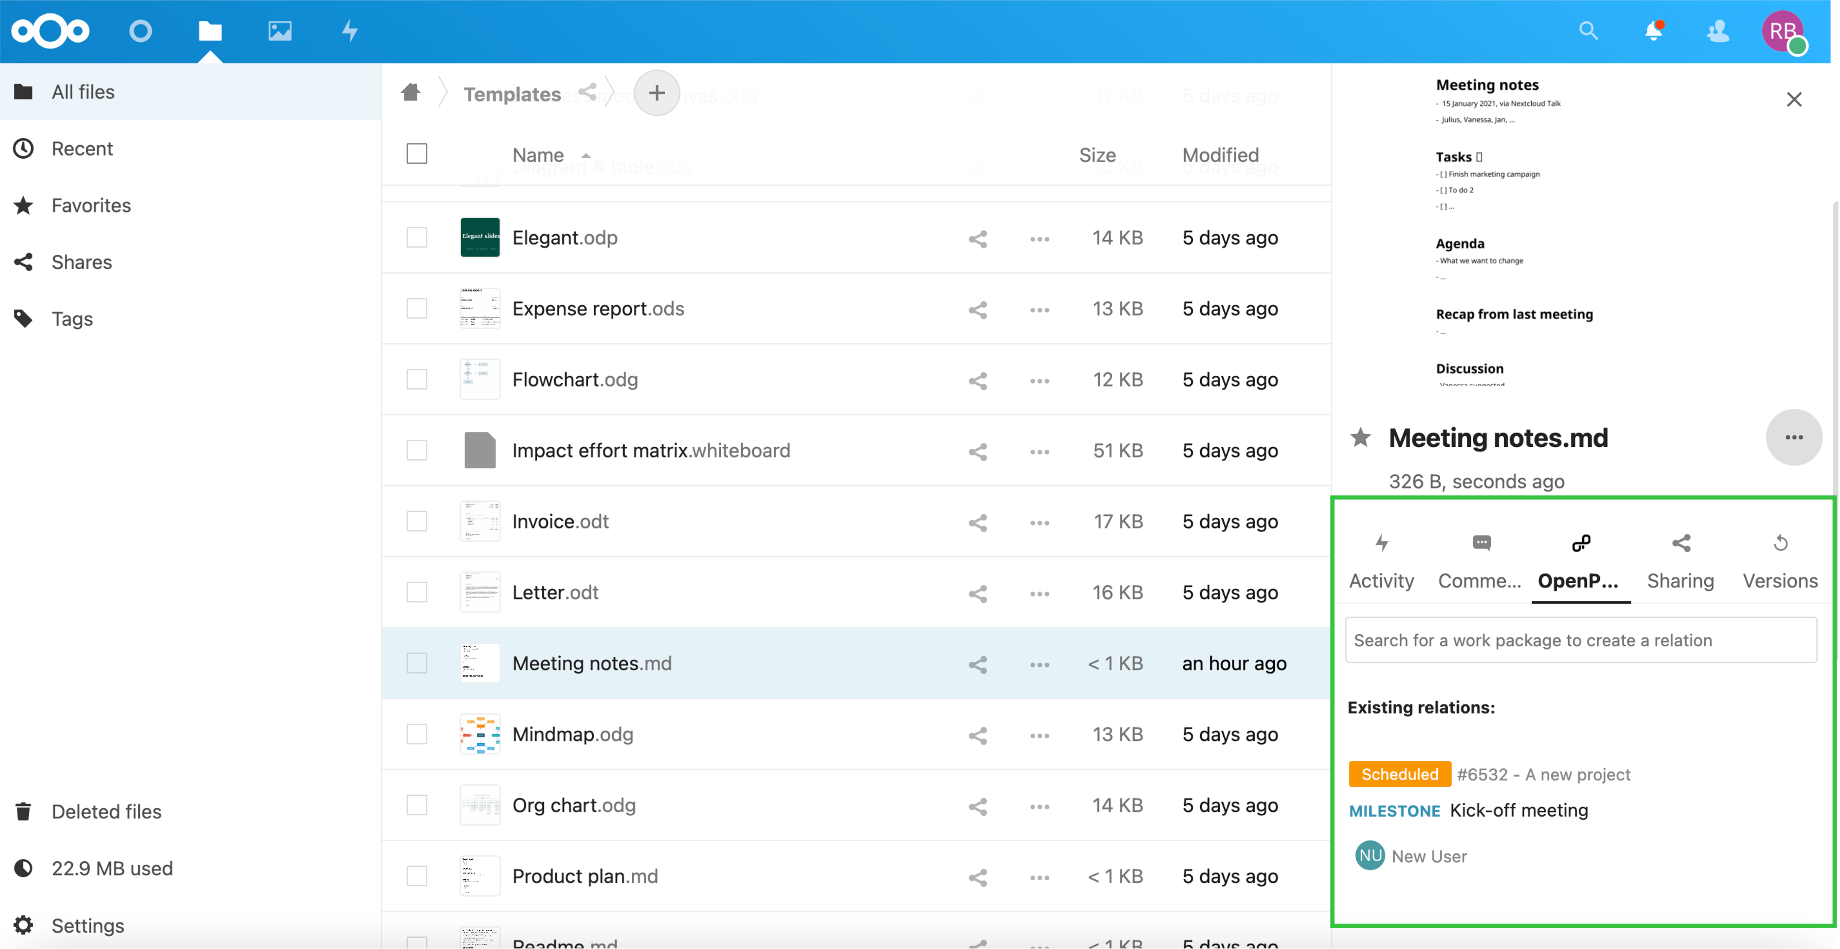Unfavorite Meeting notes.md via the star
Image resolution: width=1840 pixels, height=949 pixels.
click(1362, 438)
